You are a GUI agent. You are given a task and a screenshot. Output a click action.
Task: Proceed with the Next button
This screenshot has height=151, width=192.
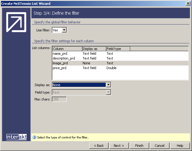point(119,146)
